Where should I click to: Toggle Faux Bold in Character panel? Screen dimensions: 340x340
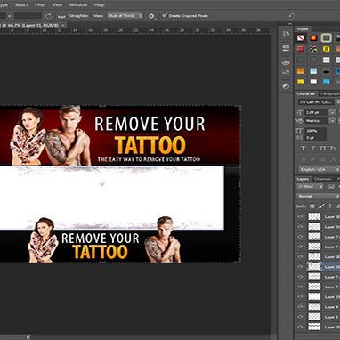[x=304, y=148]
